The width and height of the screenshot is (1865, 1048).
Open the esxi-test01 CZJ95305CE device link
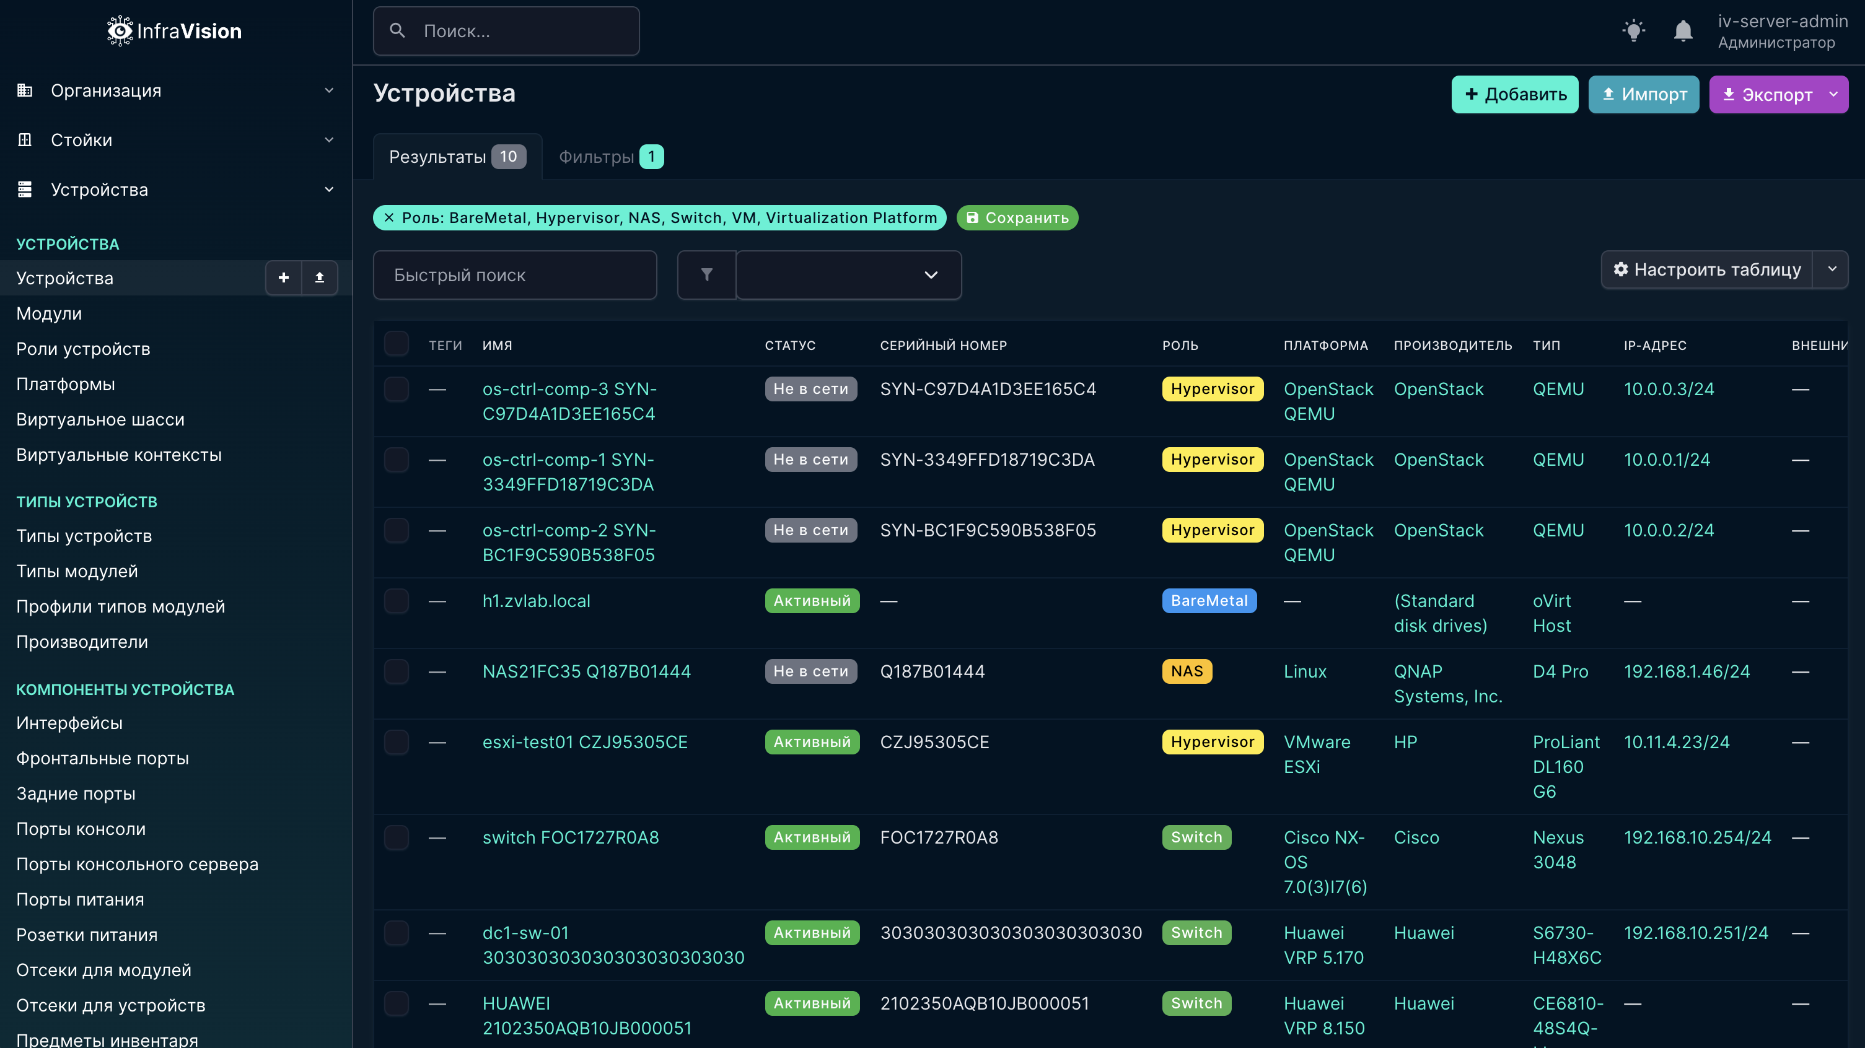point(584,742)
